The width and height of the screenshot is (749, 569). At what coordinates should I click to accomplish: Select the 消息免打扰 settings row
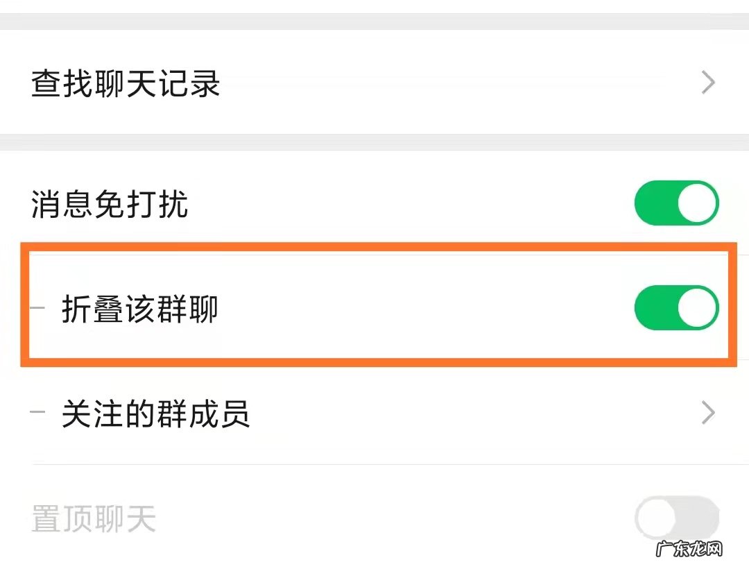pyautogui.click(x=277, y=203)
